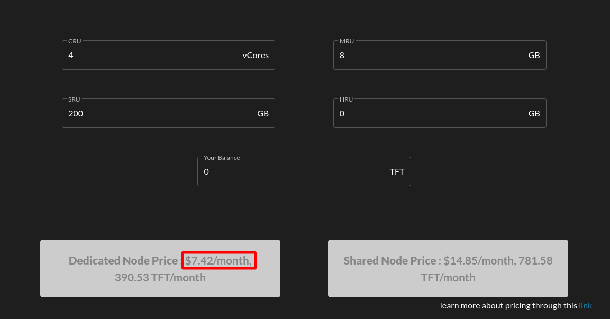Click the GB label beside the MRU value
Viewport: 610px width, 319px height.
534,55
